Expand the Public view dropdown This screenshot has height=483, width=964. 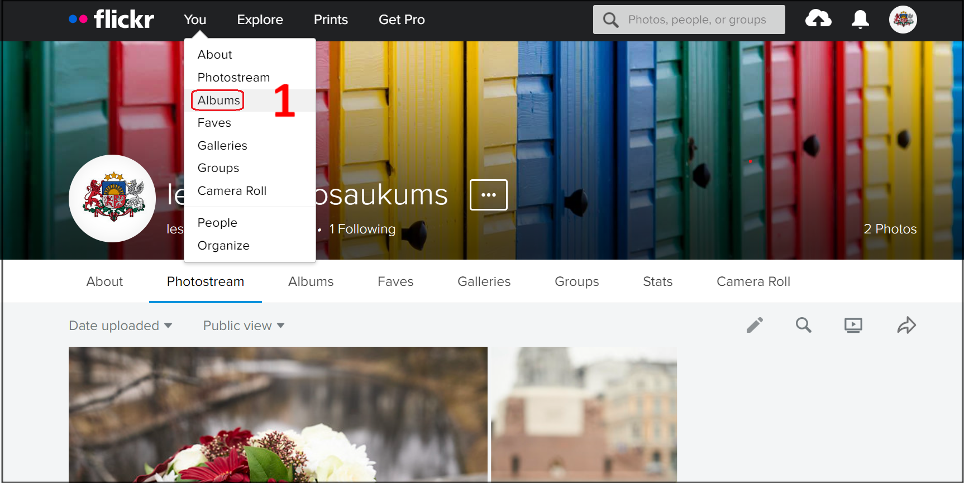(244, 326)
